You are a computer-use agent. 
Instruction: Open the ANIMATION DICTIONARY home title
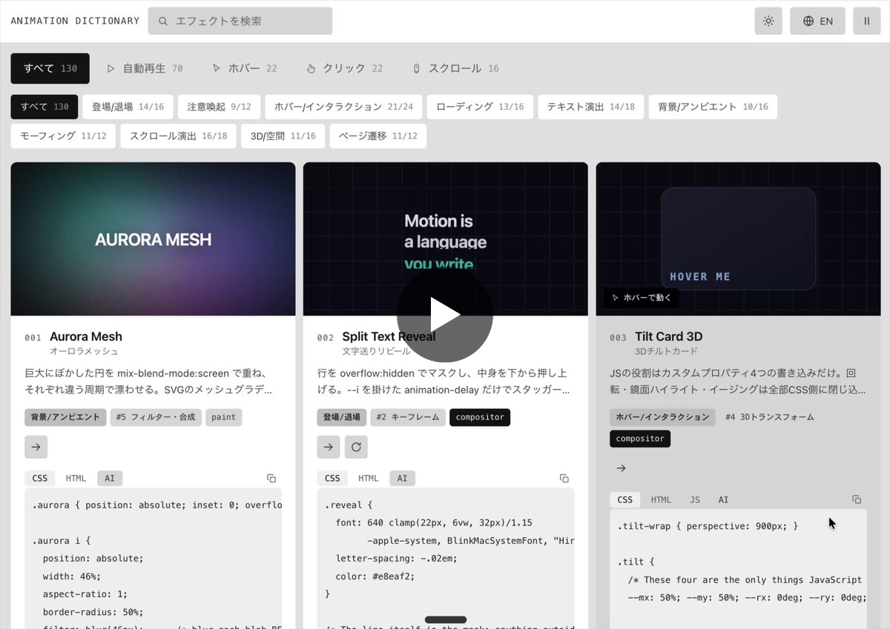75,21
